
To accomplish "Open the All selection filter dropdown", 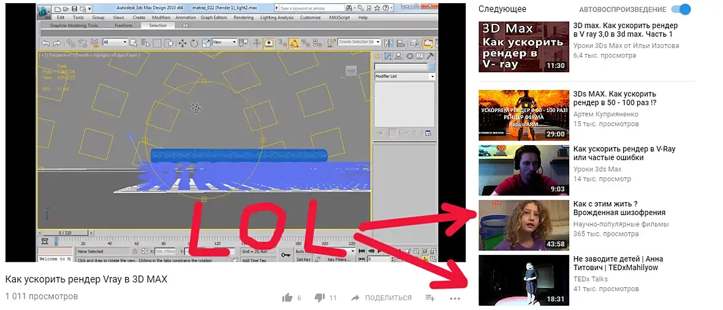I will pyautogui.click(x=115, y=42).
